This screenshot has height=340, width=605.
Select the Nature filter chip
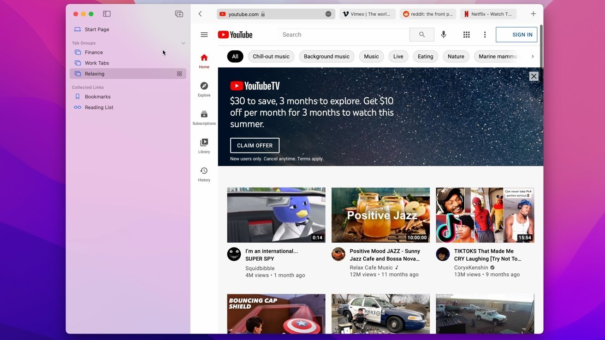(x=456, y=57)
